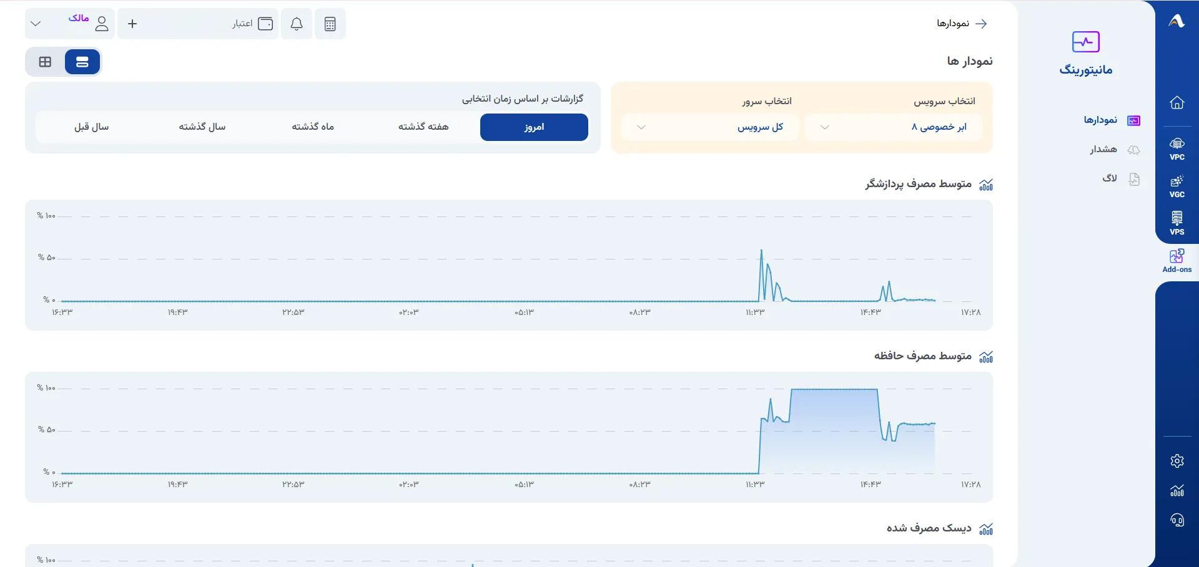Image resolution: width=1199 pixels, height=567 pixels.
Task: Click the مانیتورینگ monitoring icon
Action: (1085, 42)
